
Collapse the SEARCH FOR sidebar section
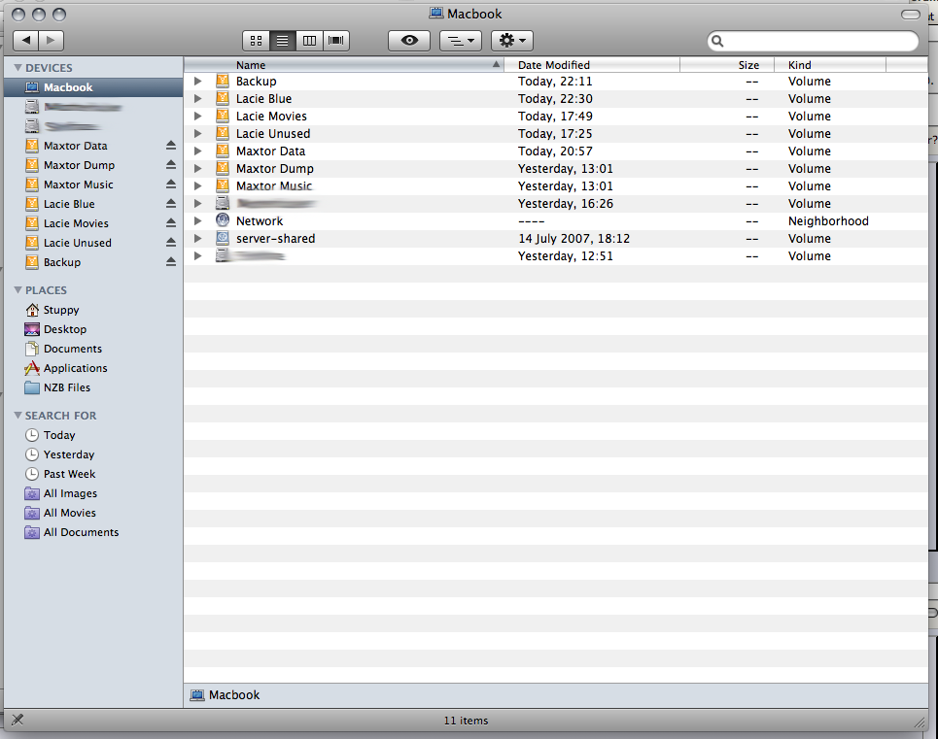17,416
